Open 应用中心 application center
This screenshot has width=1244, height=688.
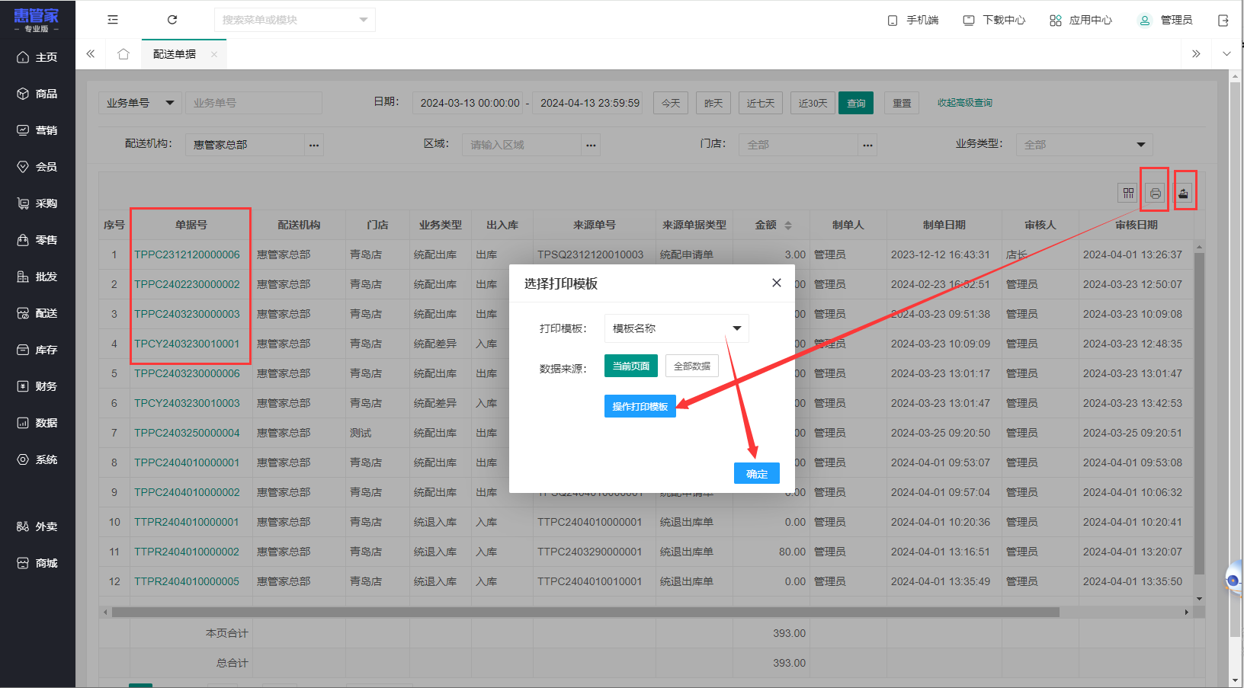pyautogui.click(x=1081, y=21)
